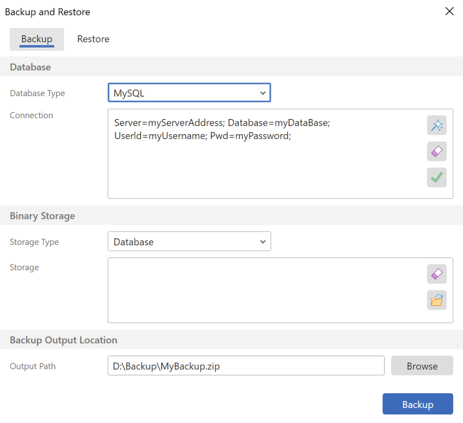Screen dimensions: 463x423
Task: Expand the Database Type dropdown
Action: [x=189, y=93]
